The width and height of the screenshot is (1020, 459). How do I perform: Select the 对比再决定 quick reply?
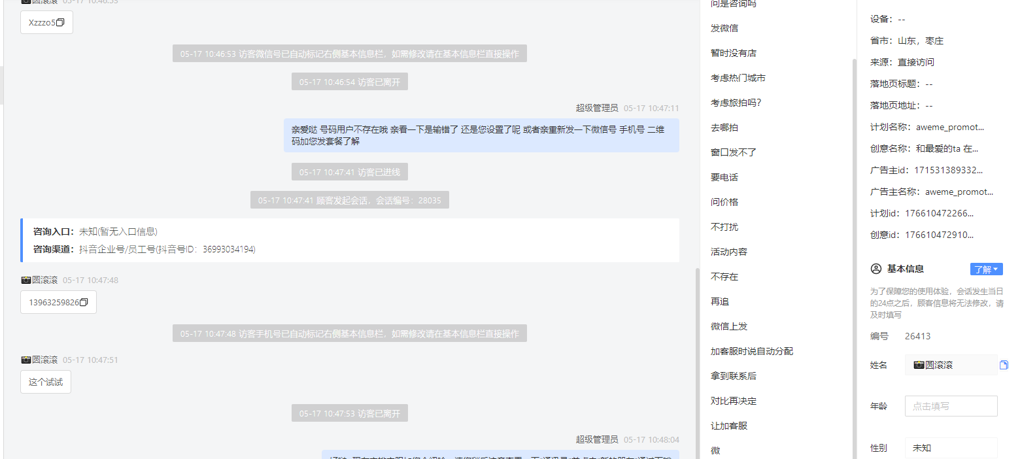click(x=734, y=401)
